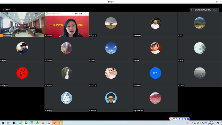Toggle Sogou Chinese/English mode button
This screenshot has width=222, height=125.
(174, 119)
